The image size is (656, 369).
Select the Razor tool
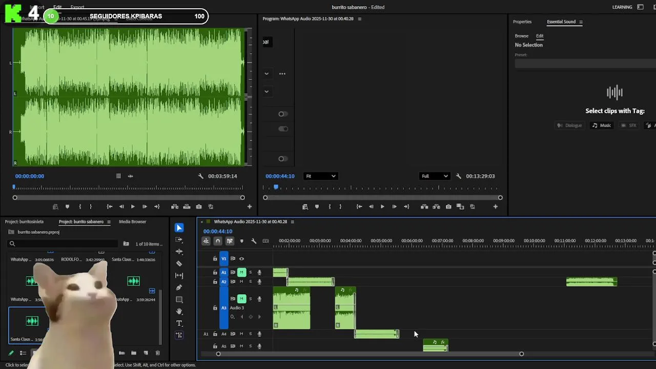coord(179,263)
